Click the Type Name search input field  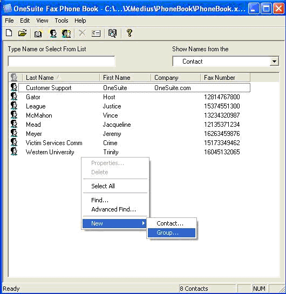(62, 61)
